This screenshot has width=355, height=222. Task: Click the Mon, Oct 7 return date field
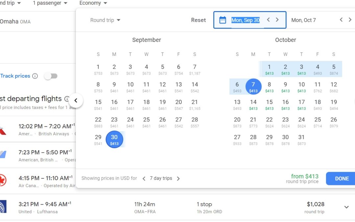(303, 20)
